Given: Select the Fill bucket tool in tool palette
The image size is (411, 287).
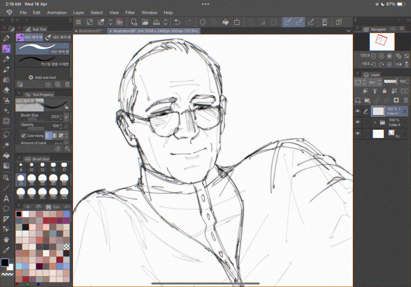Looking at the screenshot, I should click(6, 155).
